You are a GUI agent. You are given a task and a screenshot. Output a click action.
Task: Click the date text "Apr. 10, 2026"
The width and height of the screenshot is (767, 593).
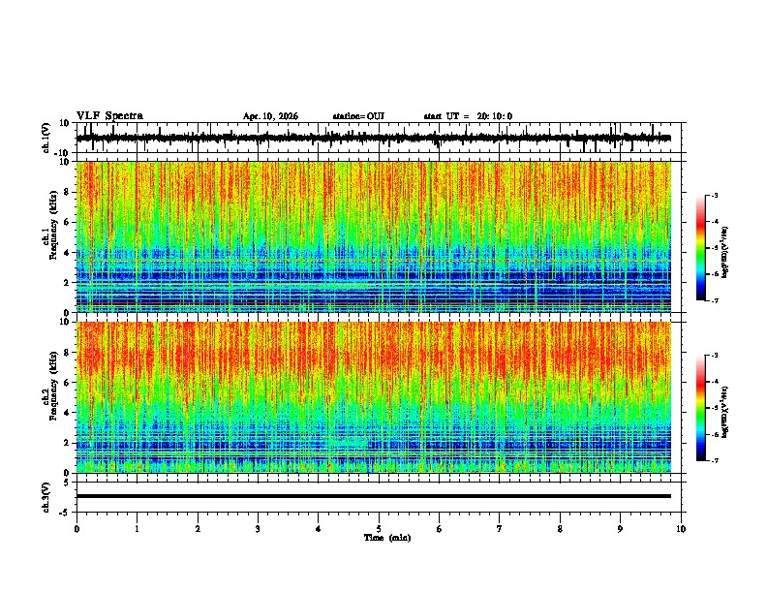270,116
